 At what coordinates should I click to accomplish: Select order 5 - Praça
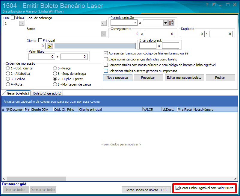[x=55, y=68]
